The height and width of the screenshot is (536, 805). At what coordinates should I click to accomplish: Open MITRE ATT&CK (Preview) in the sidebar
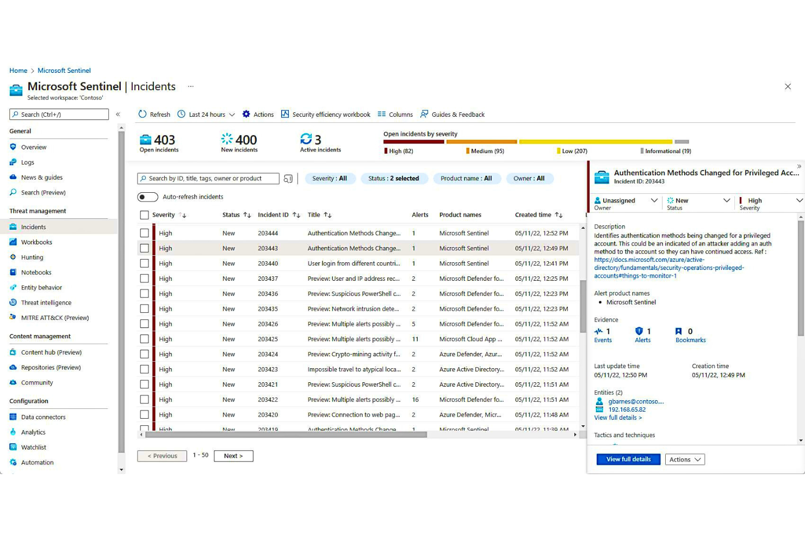tap(55, 318)
